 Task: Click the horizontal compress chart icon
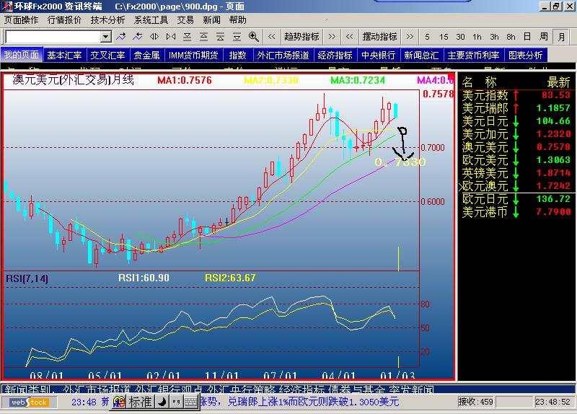[171, 37]
